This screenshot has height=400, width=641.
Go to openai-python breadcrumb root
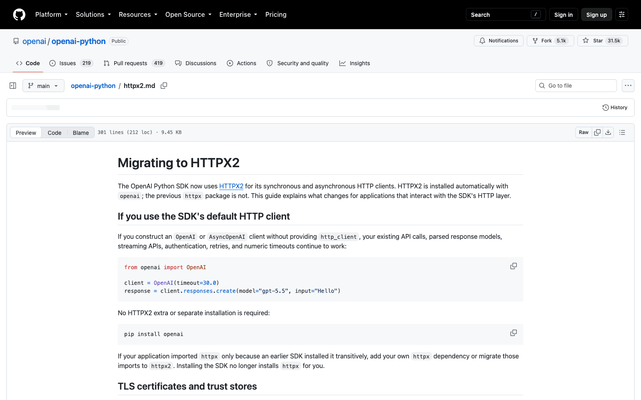click(x=93, y=86)
